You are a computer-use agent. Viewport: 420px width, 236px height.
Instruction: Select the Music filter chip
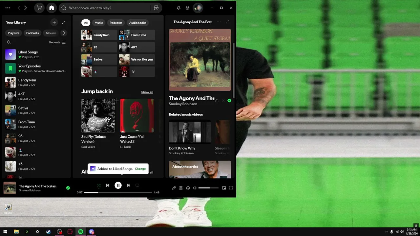pos(99,23)
